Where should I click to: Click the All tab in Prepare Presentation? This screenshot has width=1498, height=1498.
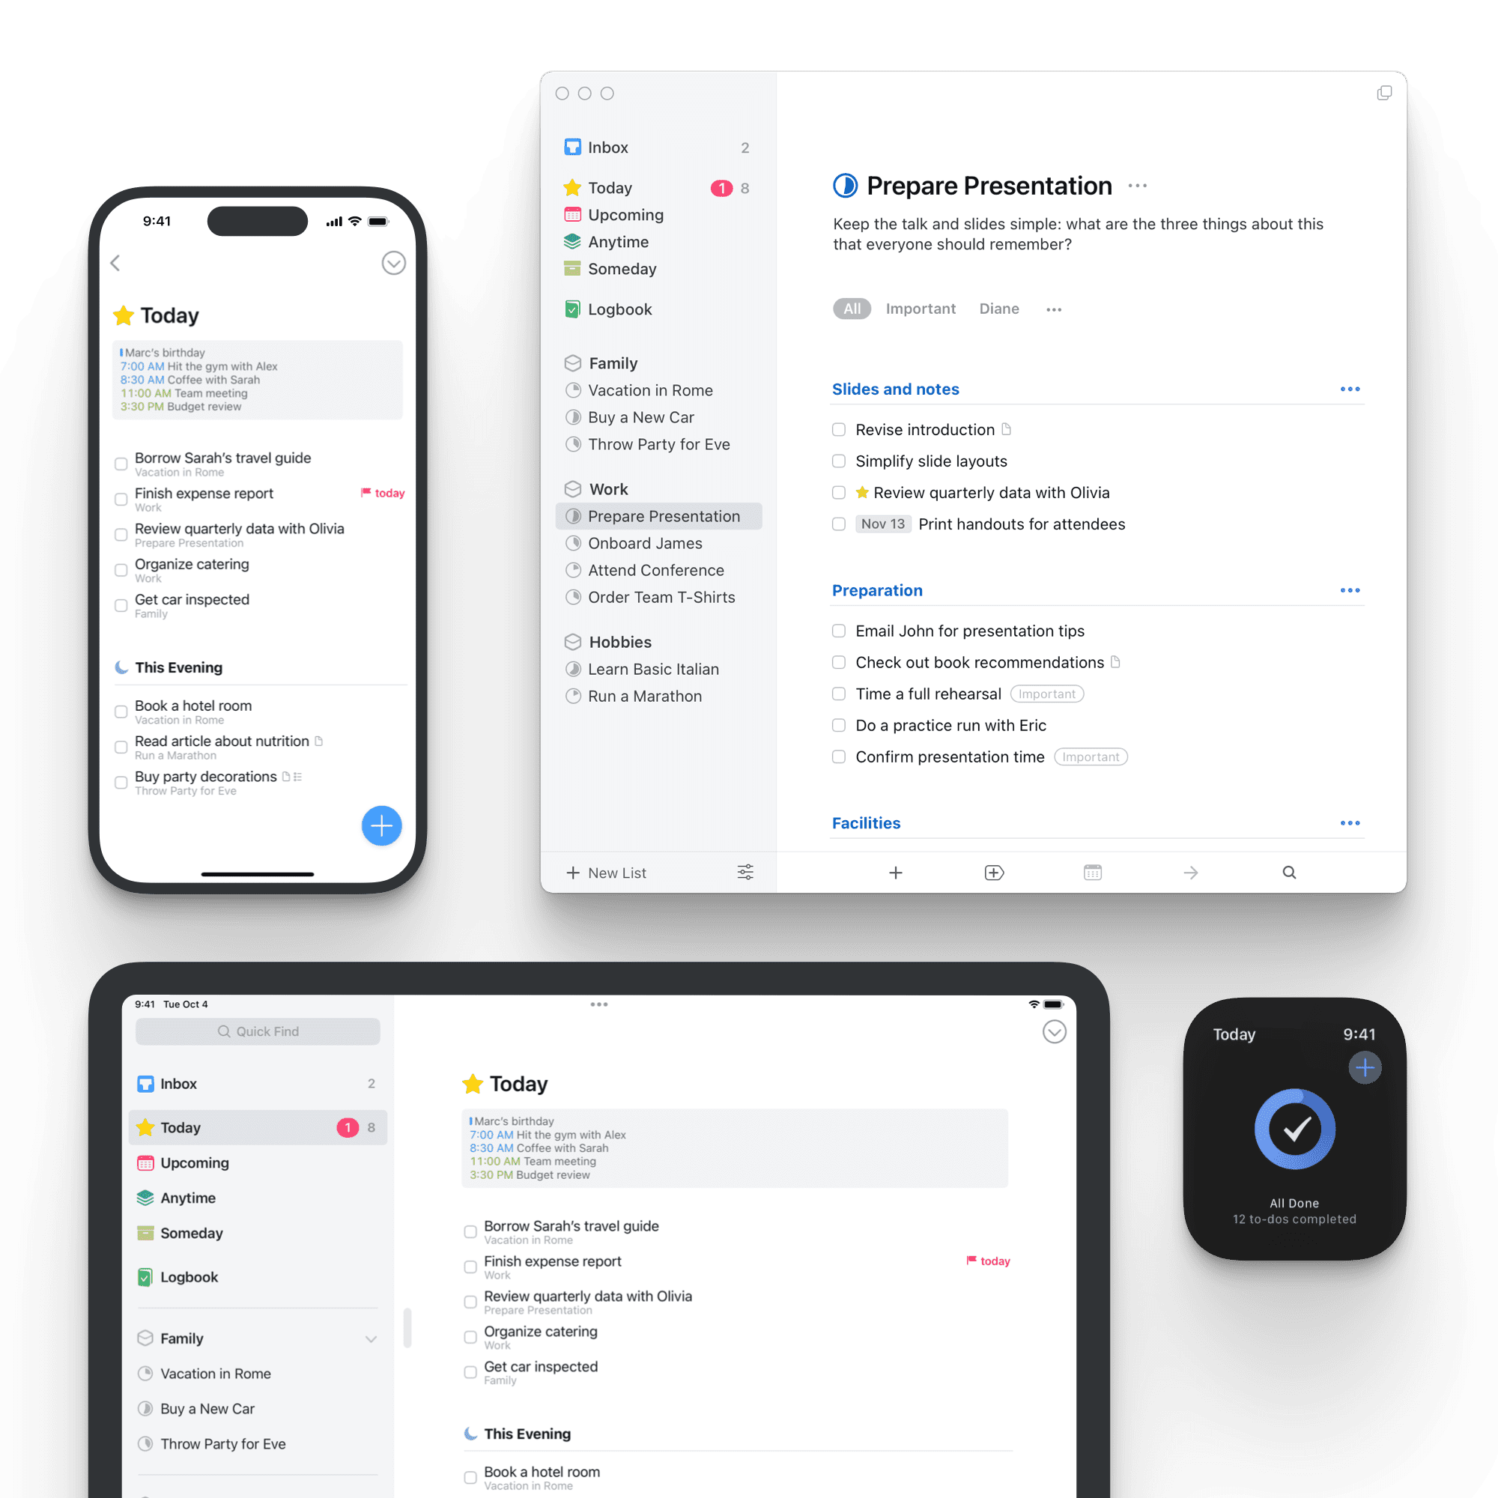click(852, 309)
